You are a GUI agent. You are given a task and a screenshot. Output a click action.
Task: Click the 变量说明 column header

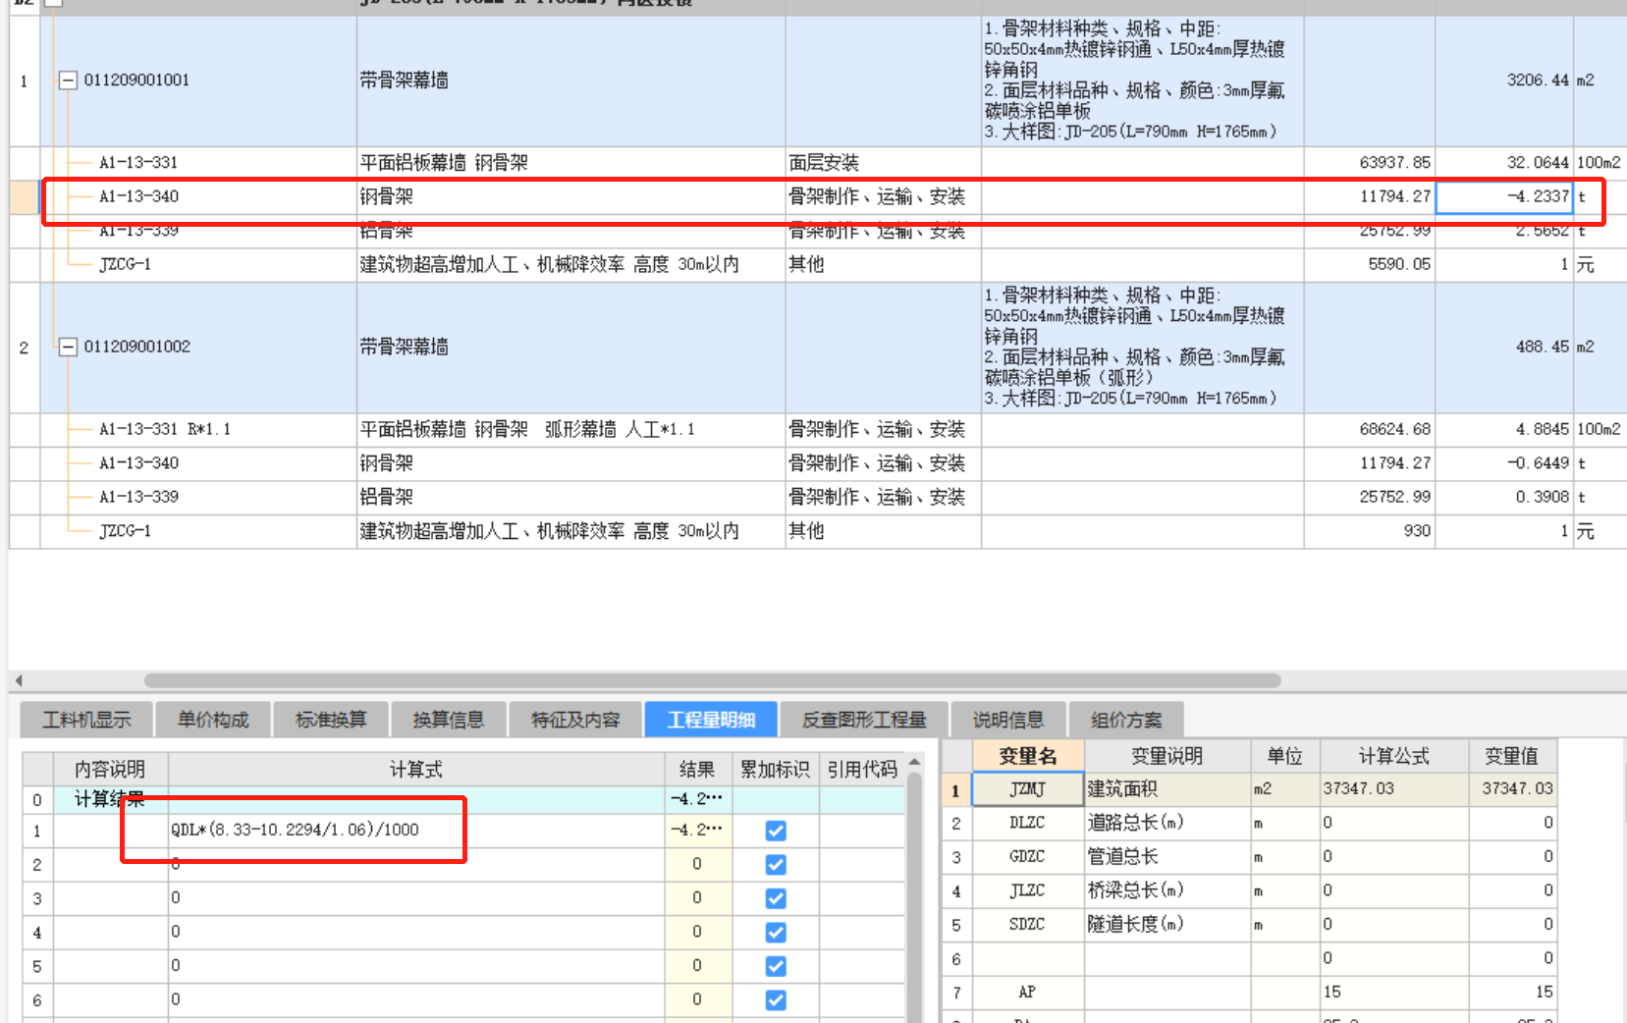tap(1166, 756)
